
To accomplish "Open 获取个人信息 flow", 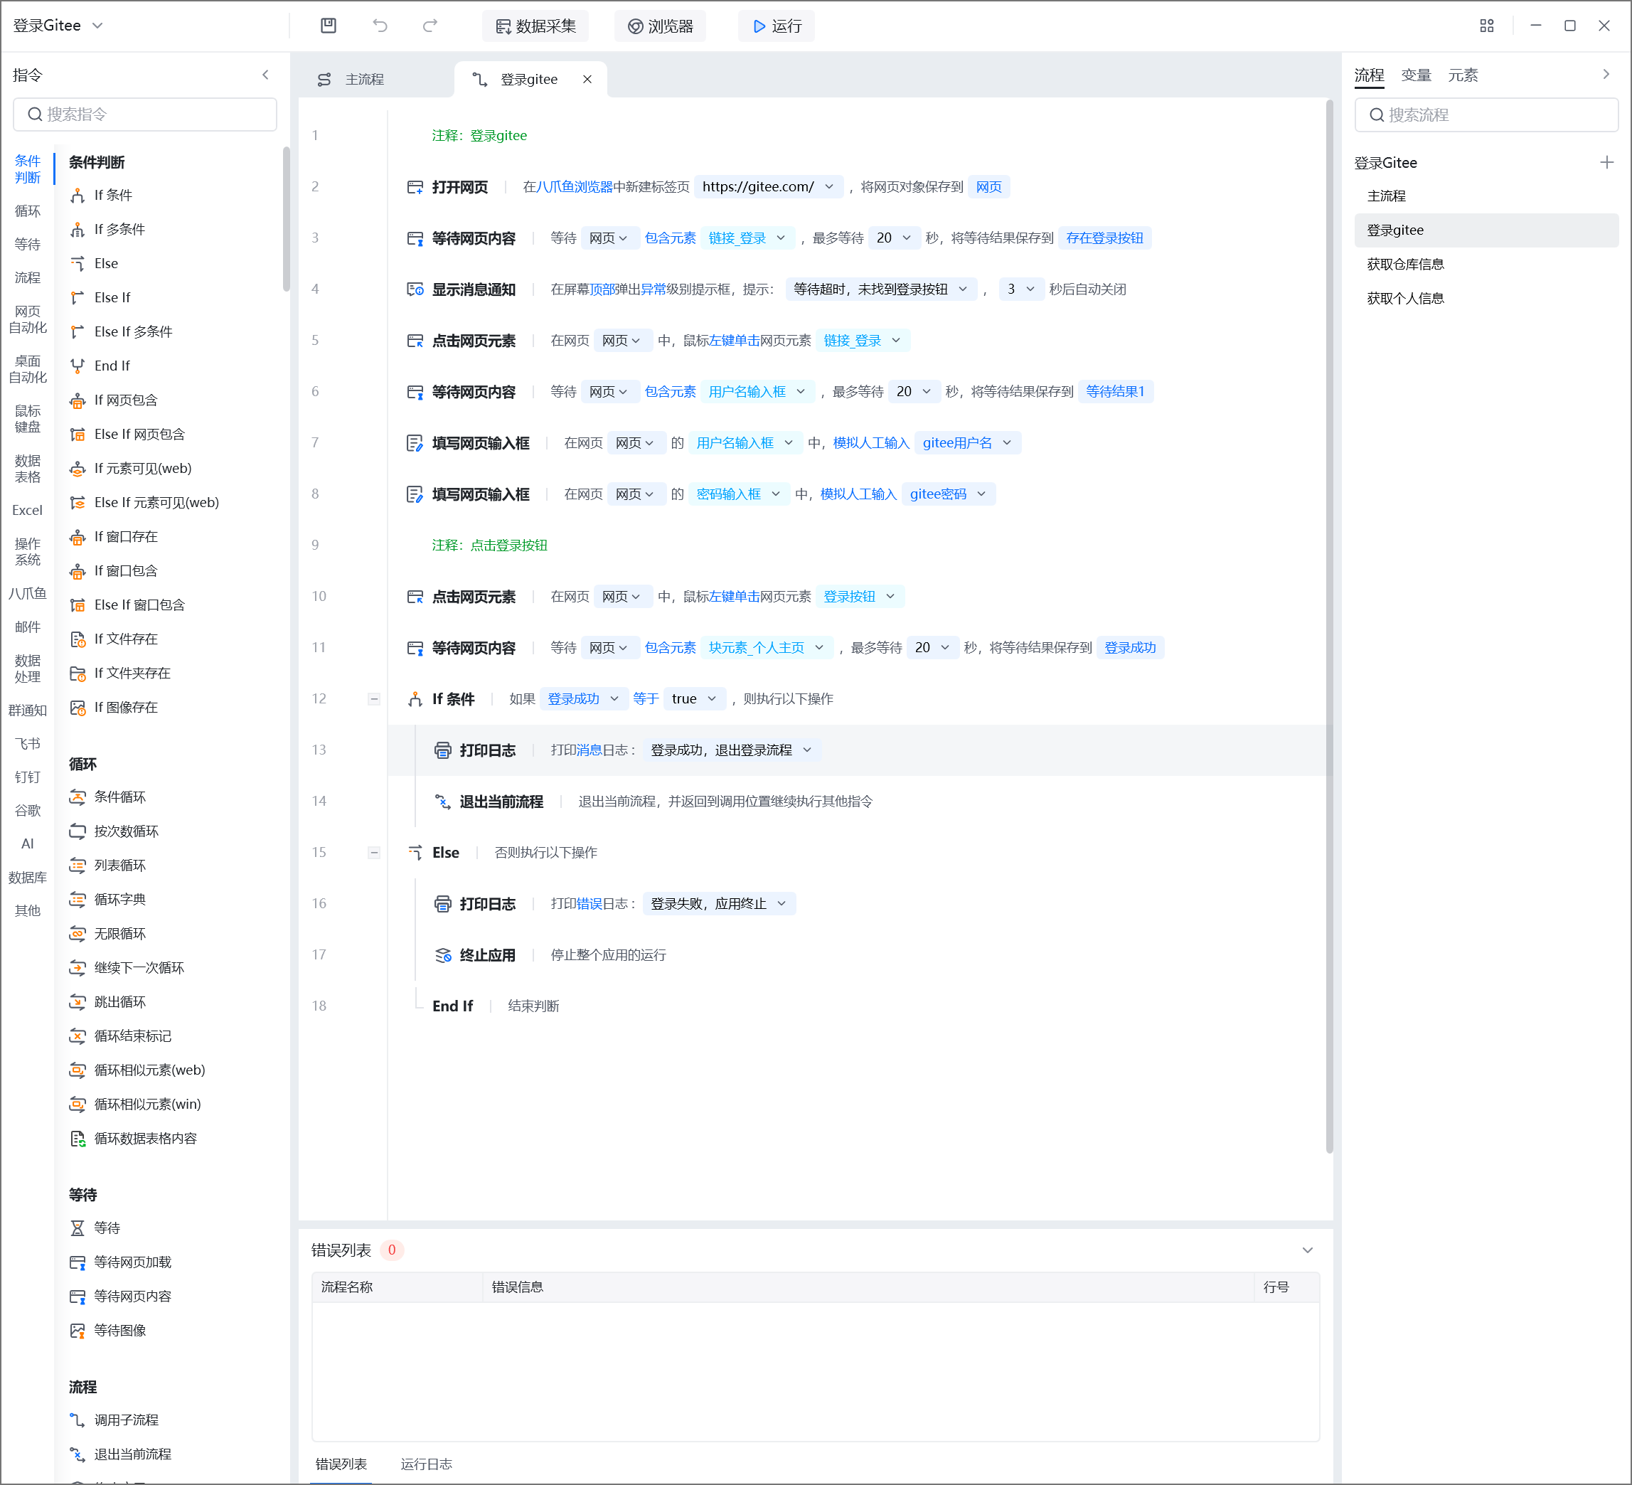I will 1486,298.
